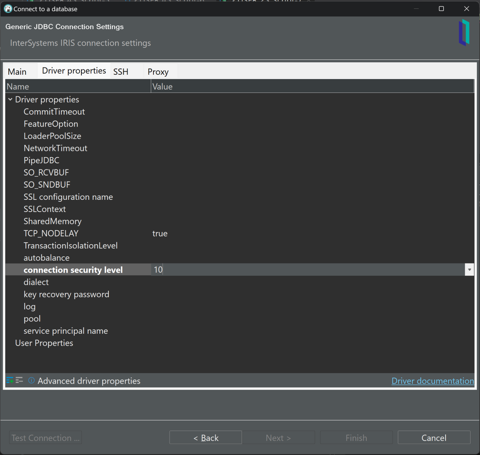Viewport: 480px width, 455px height.
Task: Click the Cancel button
Action: (x=434, y=438)
